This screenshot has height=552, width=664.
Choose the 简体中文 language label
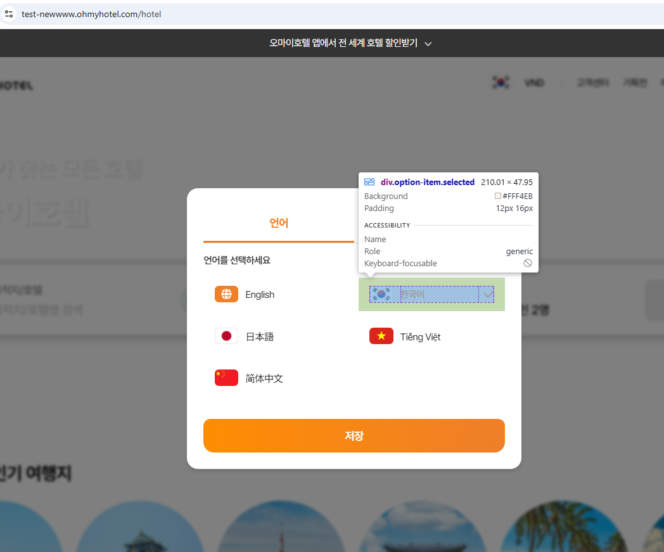click(x=264, y=378)
